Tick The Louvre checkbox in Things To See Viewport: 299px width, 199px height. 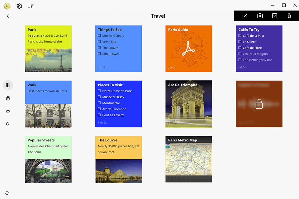click(x=99, y=48)
